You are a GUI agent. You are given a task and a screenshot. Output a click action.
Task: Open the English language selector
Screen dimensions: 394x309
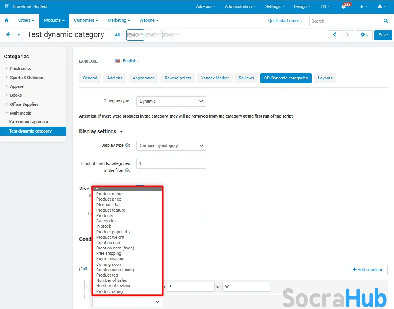[131, 61]
